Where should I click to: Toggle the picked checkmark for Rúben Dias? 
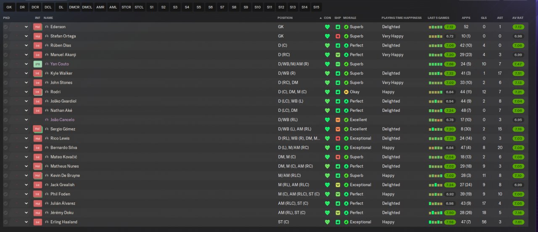pos(5,45)
